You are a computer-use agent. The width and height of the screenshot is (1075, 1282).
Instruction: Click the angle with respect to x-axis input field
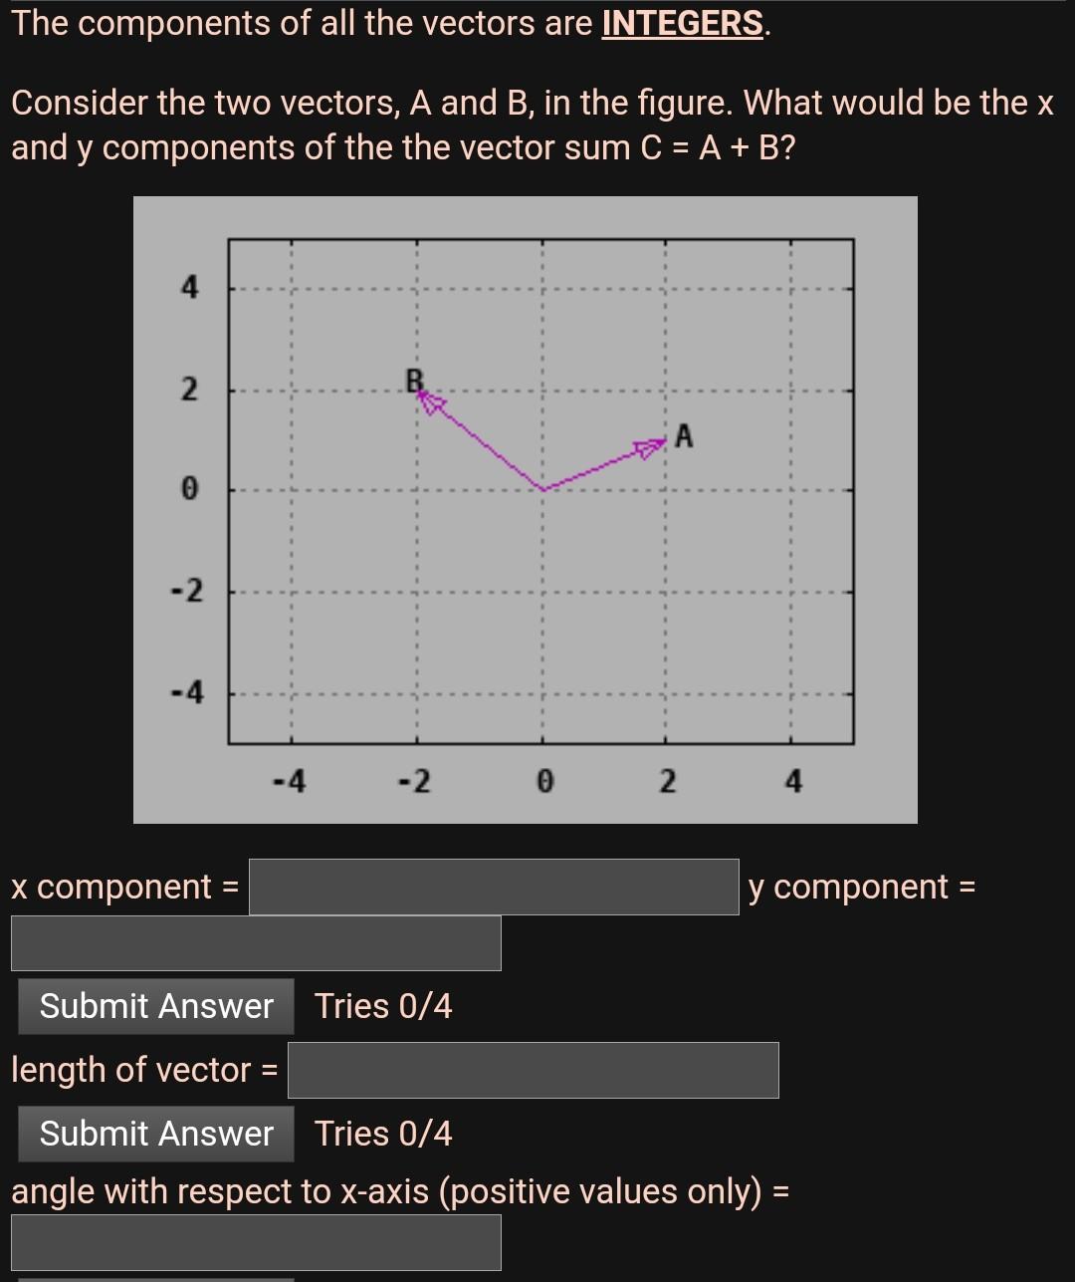[x=254, y=1240]
